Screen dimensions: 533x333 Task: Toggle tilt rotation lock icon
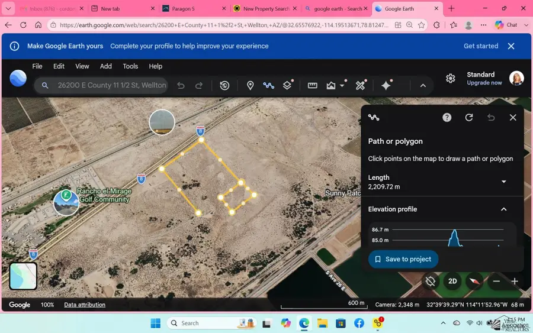[x=431, y=281]
